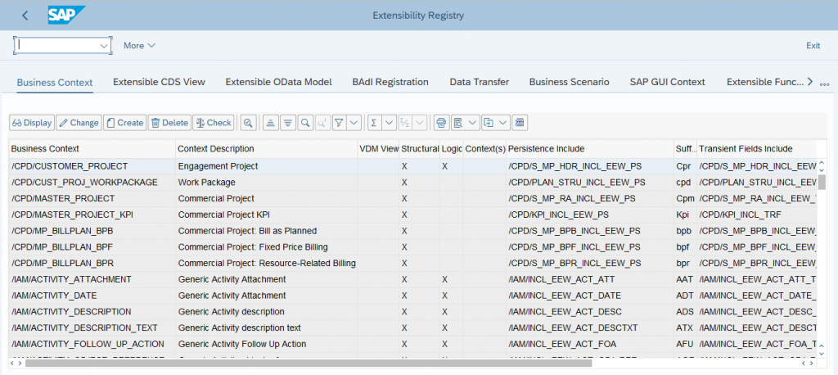Select the /CPD/MP_BILLPLAN_BPF cell
The image size is (838, 375).
[92, 247]
